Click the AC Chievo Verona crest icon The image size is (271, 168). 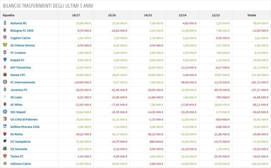[5, 45]
